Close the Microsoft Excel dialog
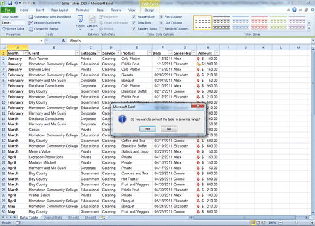The image size is (315, 226). (198, 106)
